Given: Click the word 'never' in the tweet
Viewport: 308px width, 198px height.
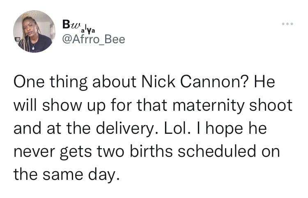Looking at the screenshot, I should coord(34,152).
